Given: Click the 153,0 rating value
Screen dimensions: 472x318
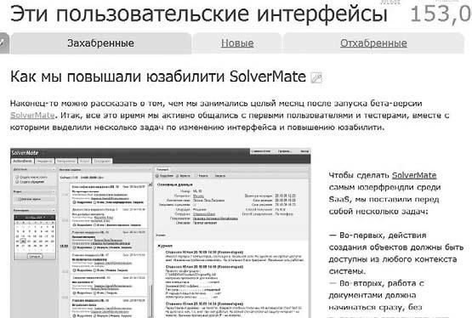Looking at the screenshot, I should tap(441, 14).
